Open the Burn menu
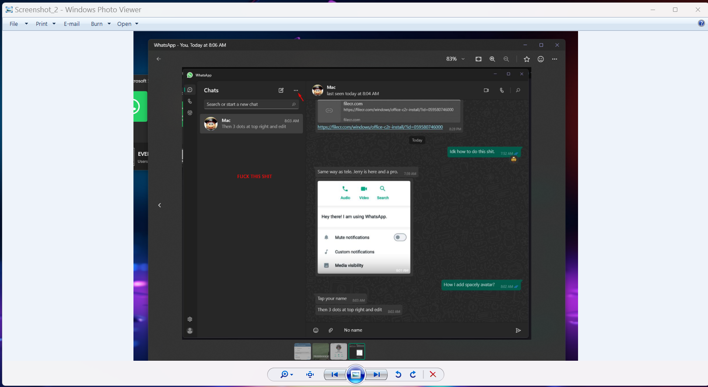The image size is (708, 387). (97, 24)
